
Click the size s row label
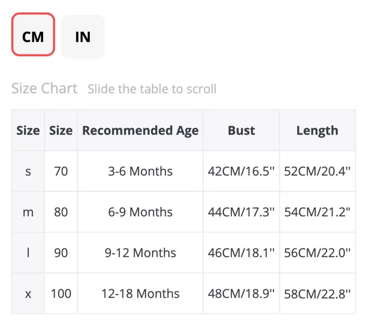[x=28, y=171]
